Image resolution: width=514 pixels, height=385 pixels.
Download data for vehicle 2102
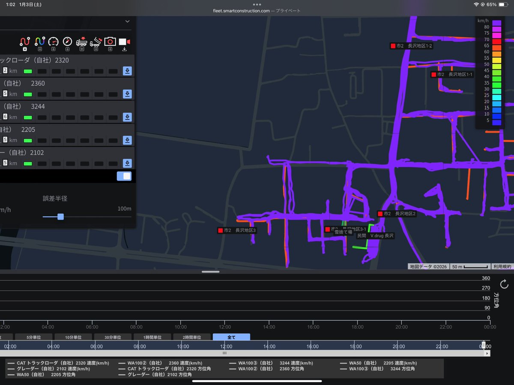click(127, 163)
